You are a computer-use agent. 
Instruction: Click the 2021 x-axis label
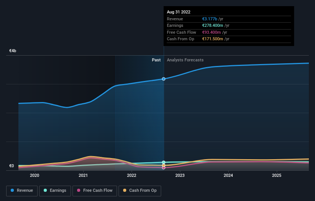coord(83,175)
